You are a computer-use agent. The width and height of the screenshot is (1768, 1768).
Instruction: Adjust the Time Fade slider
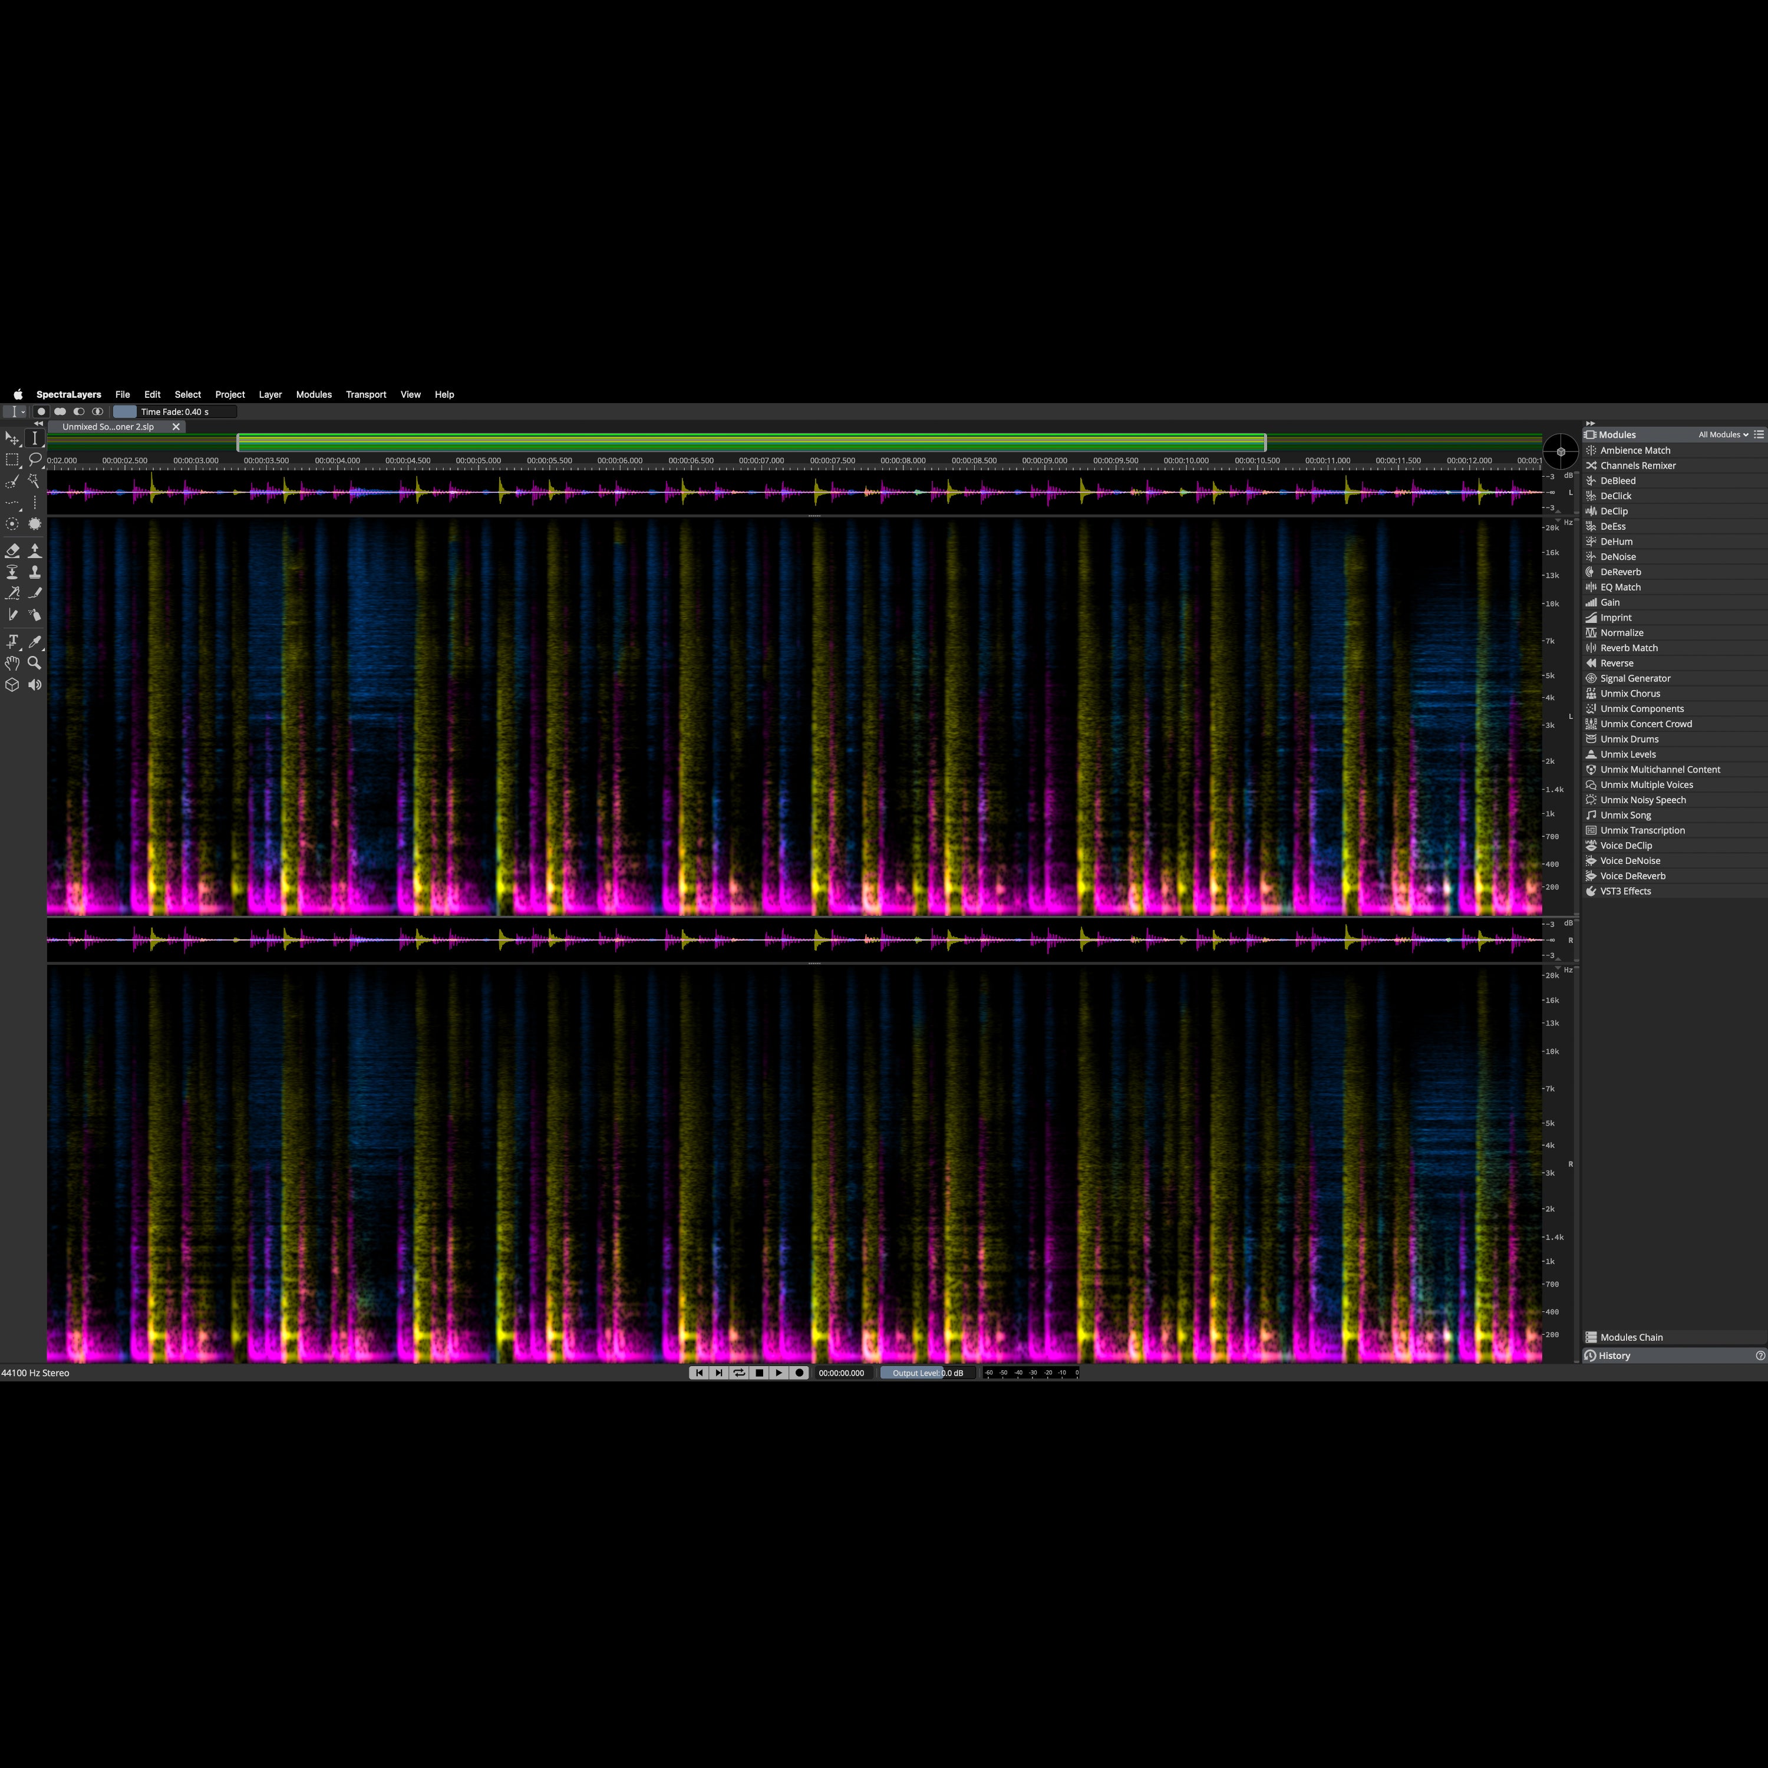click(x=175, y=412)
